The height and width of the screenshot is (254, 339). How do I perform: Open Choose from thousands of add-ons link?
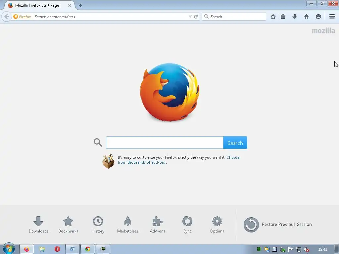[178, 160]
